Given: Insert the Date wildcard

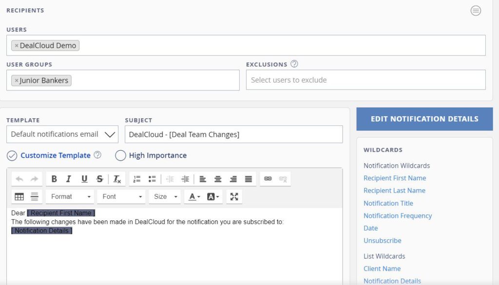Looking at the screenshot, I should click(x=370, y=228).
